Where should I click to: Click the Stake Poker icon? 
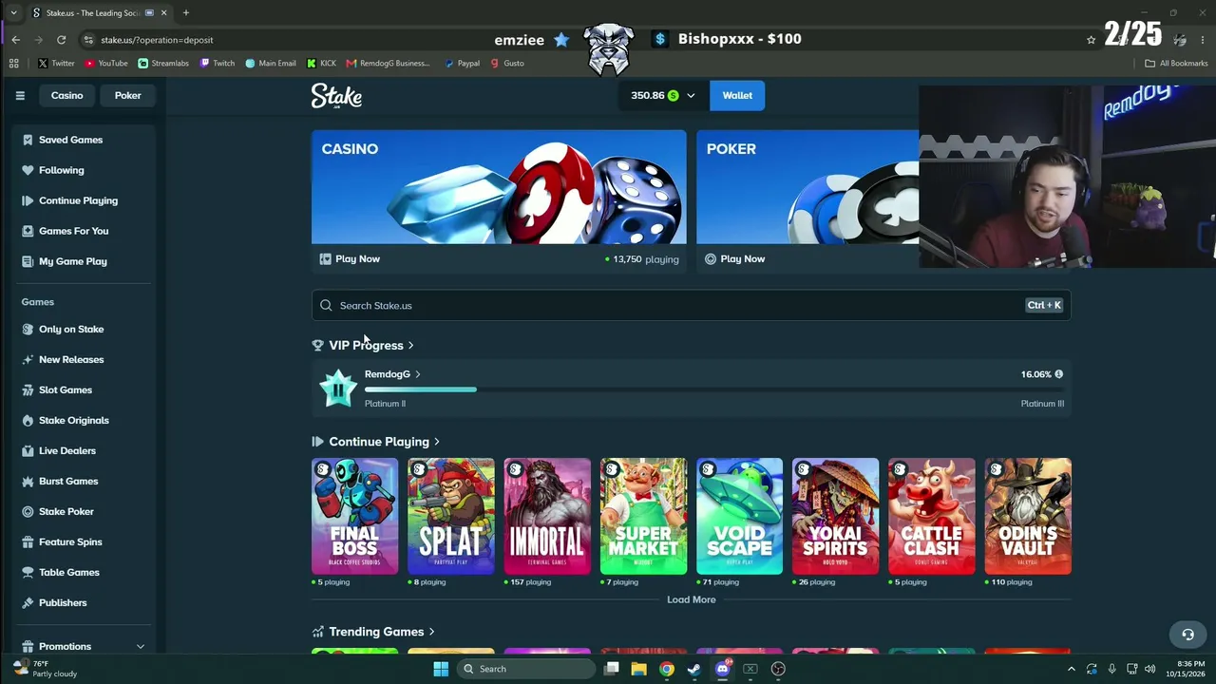pyautogui.click(x=28, y=511)
